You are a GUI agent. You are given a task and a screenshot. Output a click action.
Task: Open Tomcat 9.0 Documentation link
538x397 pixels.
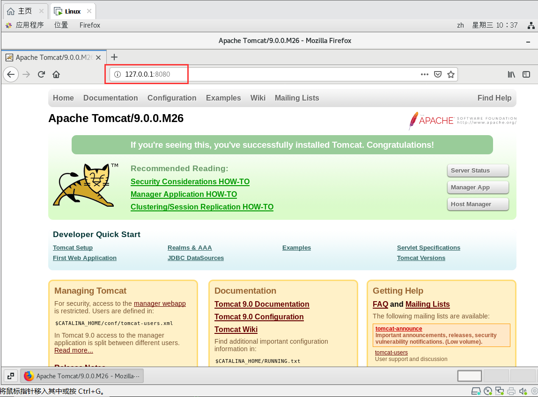(x=262, y=304)
